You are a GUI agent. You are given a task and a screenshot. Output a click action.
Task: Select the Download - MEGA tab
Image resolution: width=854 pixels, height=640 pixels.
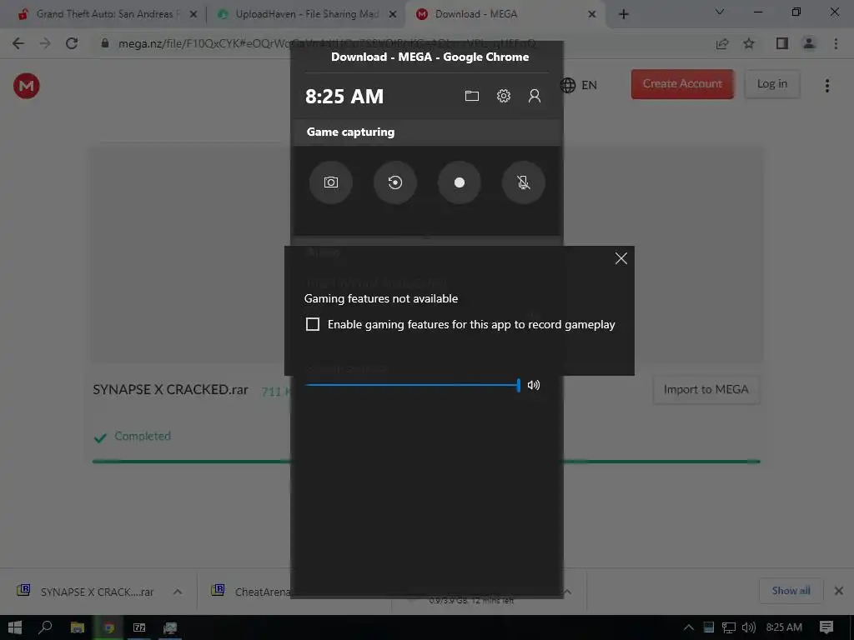(475, 14)
